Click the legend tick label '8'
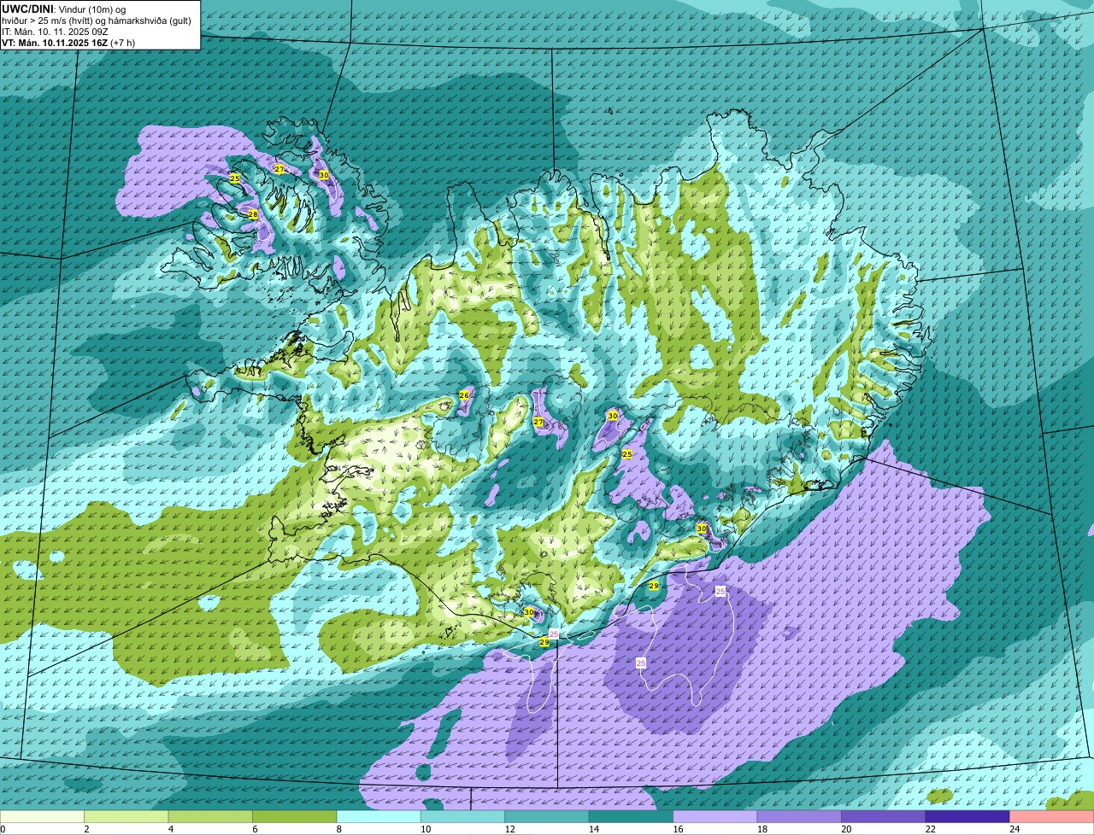This screenshot has width=1094, height=835. (338, 829)
